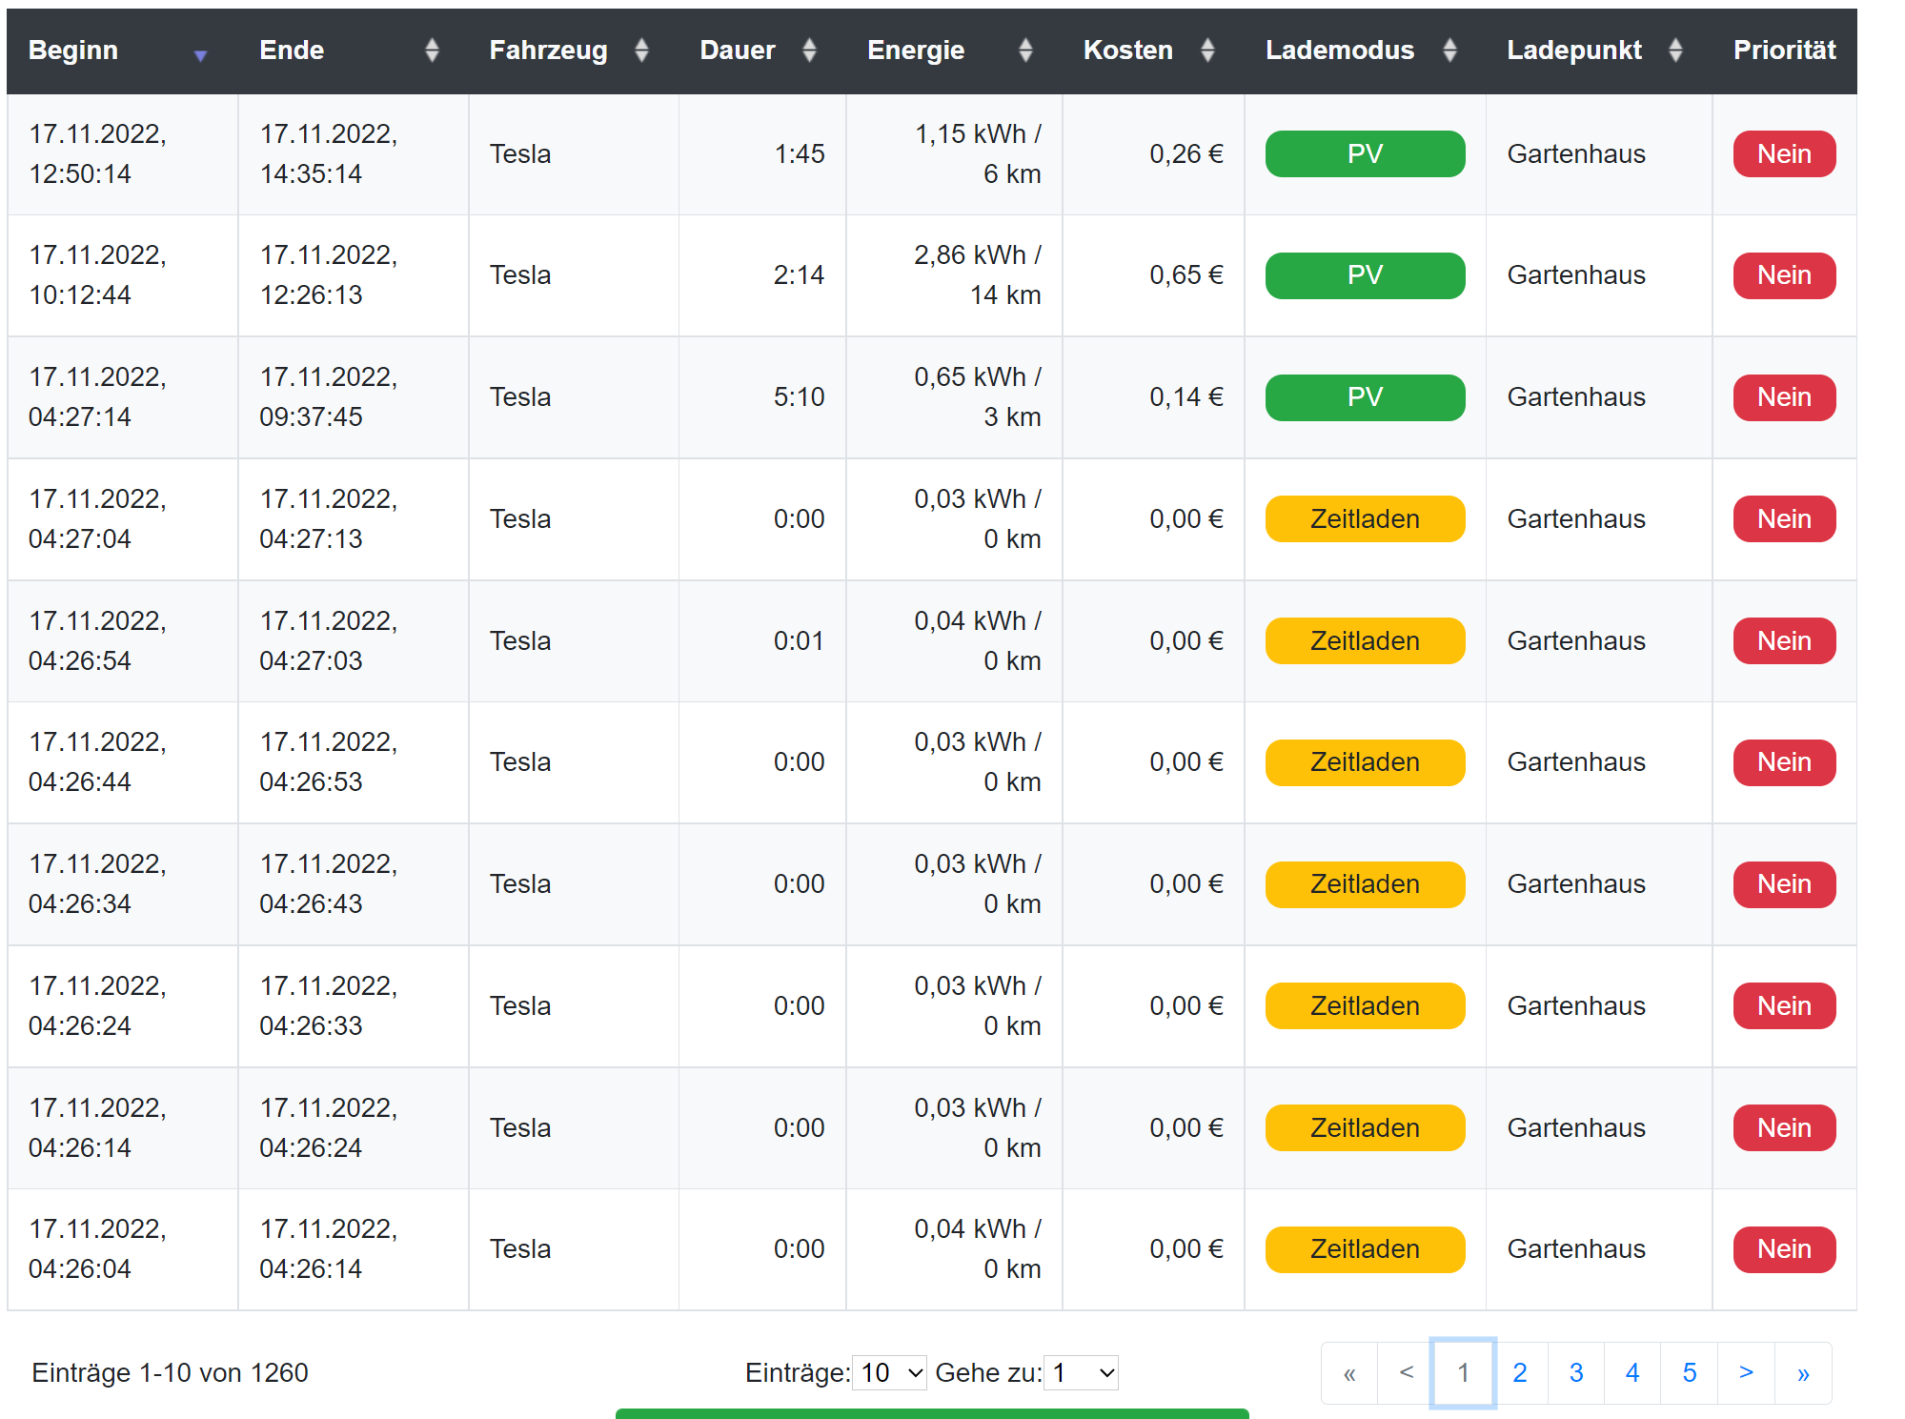
Task: Click the Zeitladen badge on the 04:27:04 entry
Action: [1364, 518]
